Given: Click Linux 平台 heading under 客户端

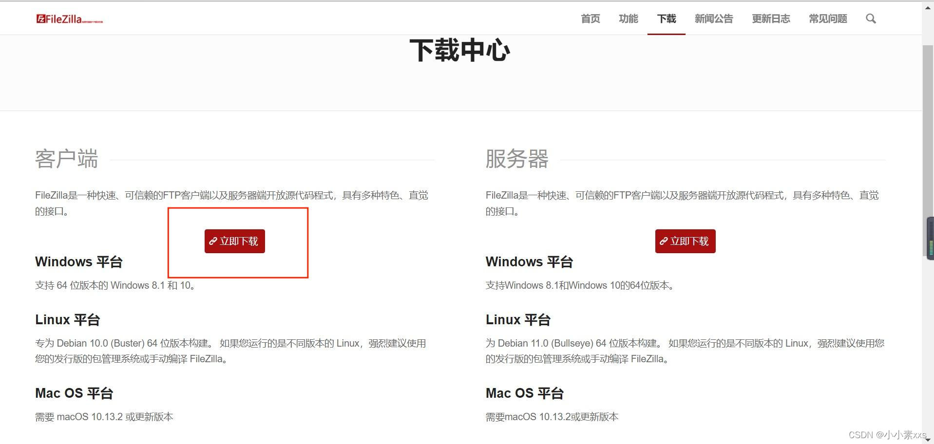Looking at the screenshot, I should click(x=68, y=320).
